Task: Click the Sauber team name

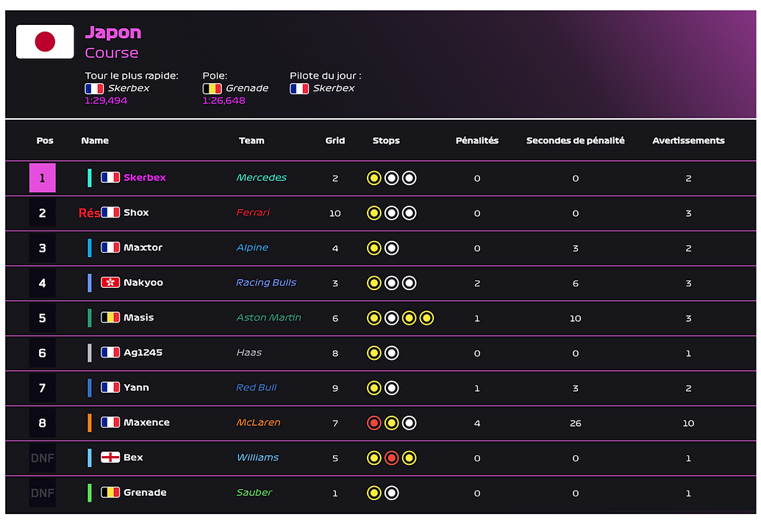Action: [254, 492]
